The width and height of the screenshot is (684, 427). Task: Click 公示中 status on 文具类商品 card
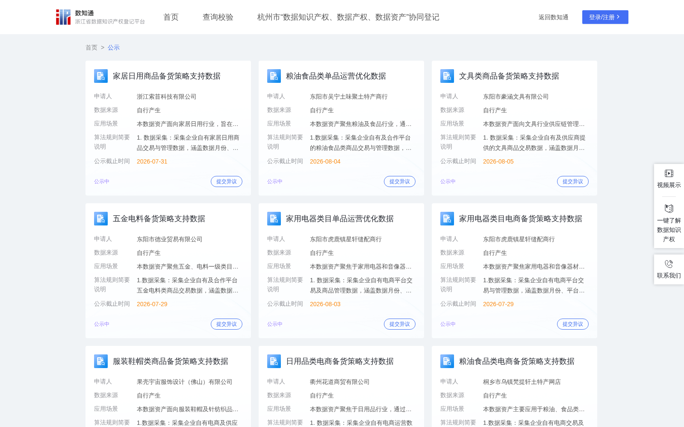(x=448, y=181)
